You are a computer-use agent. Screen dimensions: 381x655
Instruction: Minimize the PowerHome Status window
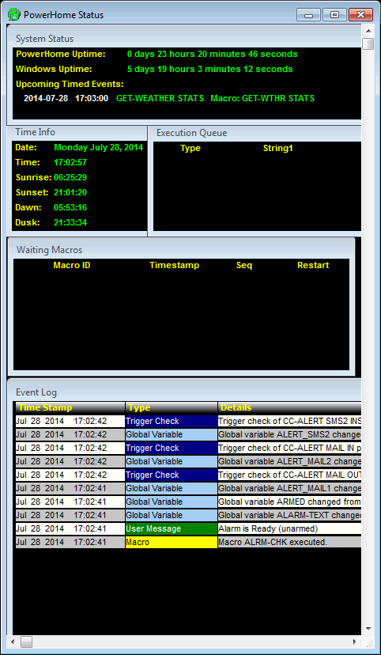(x=309, y=15)
